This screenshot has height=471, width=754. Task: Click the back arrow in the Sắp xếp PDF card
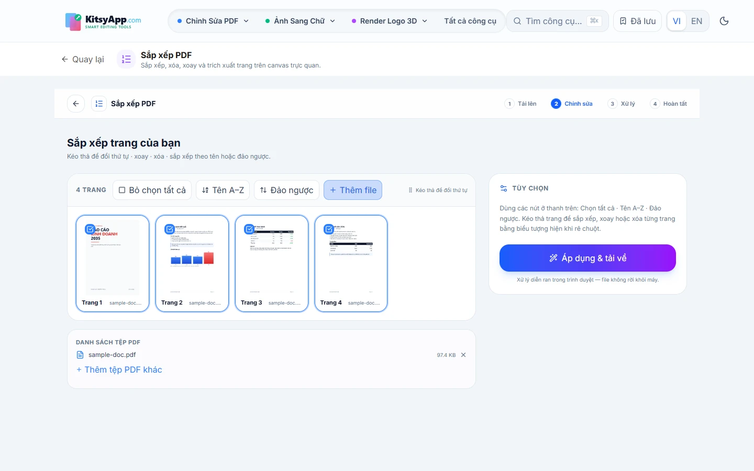pyautogui.click(x=76, y=104)
